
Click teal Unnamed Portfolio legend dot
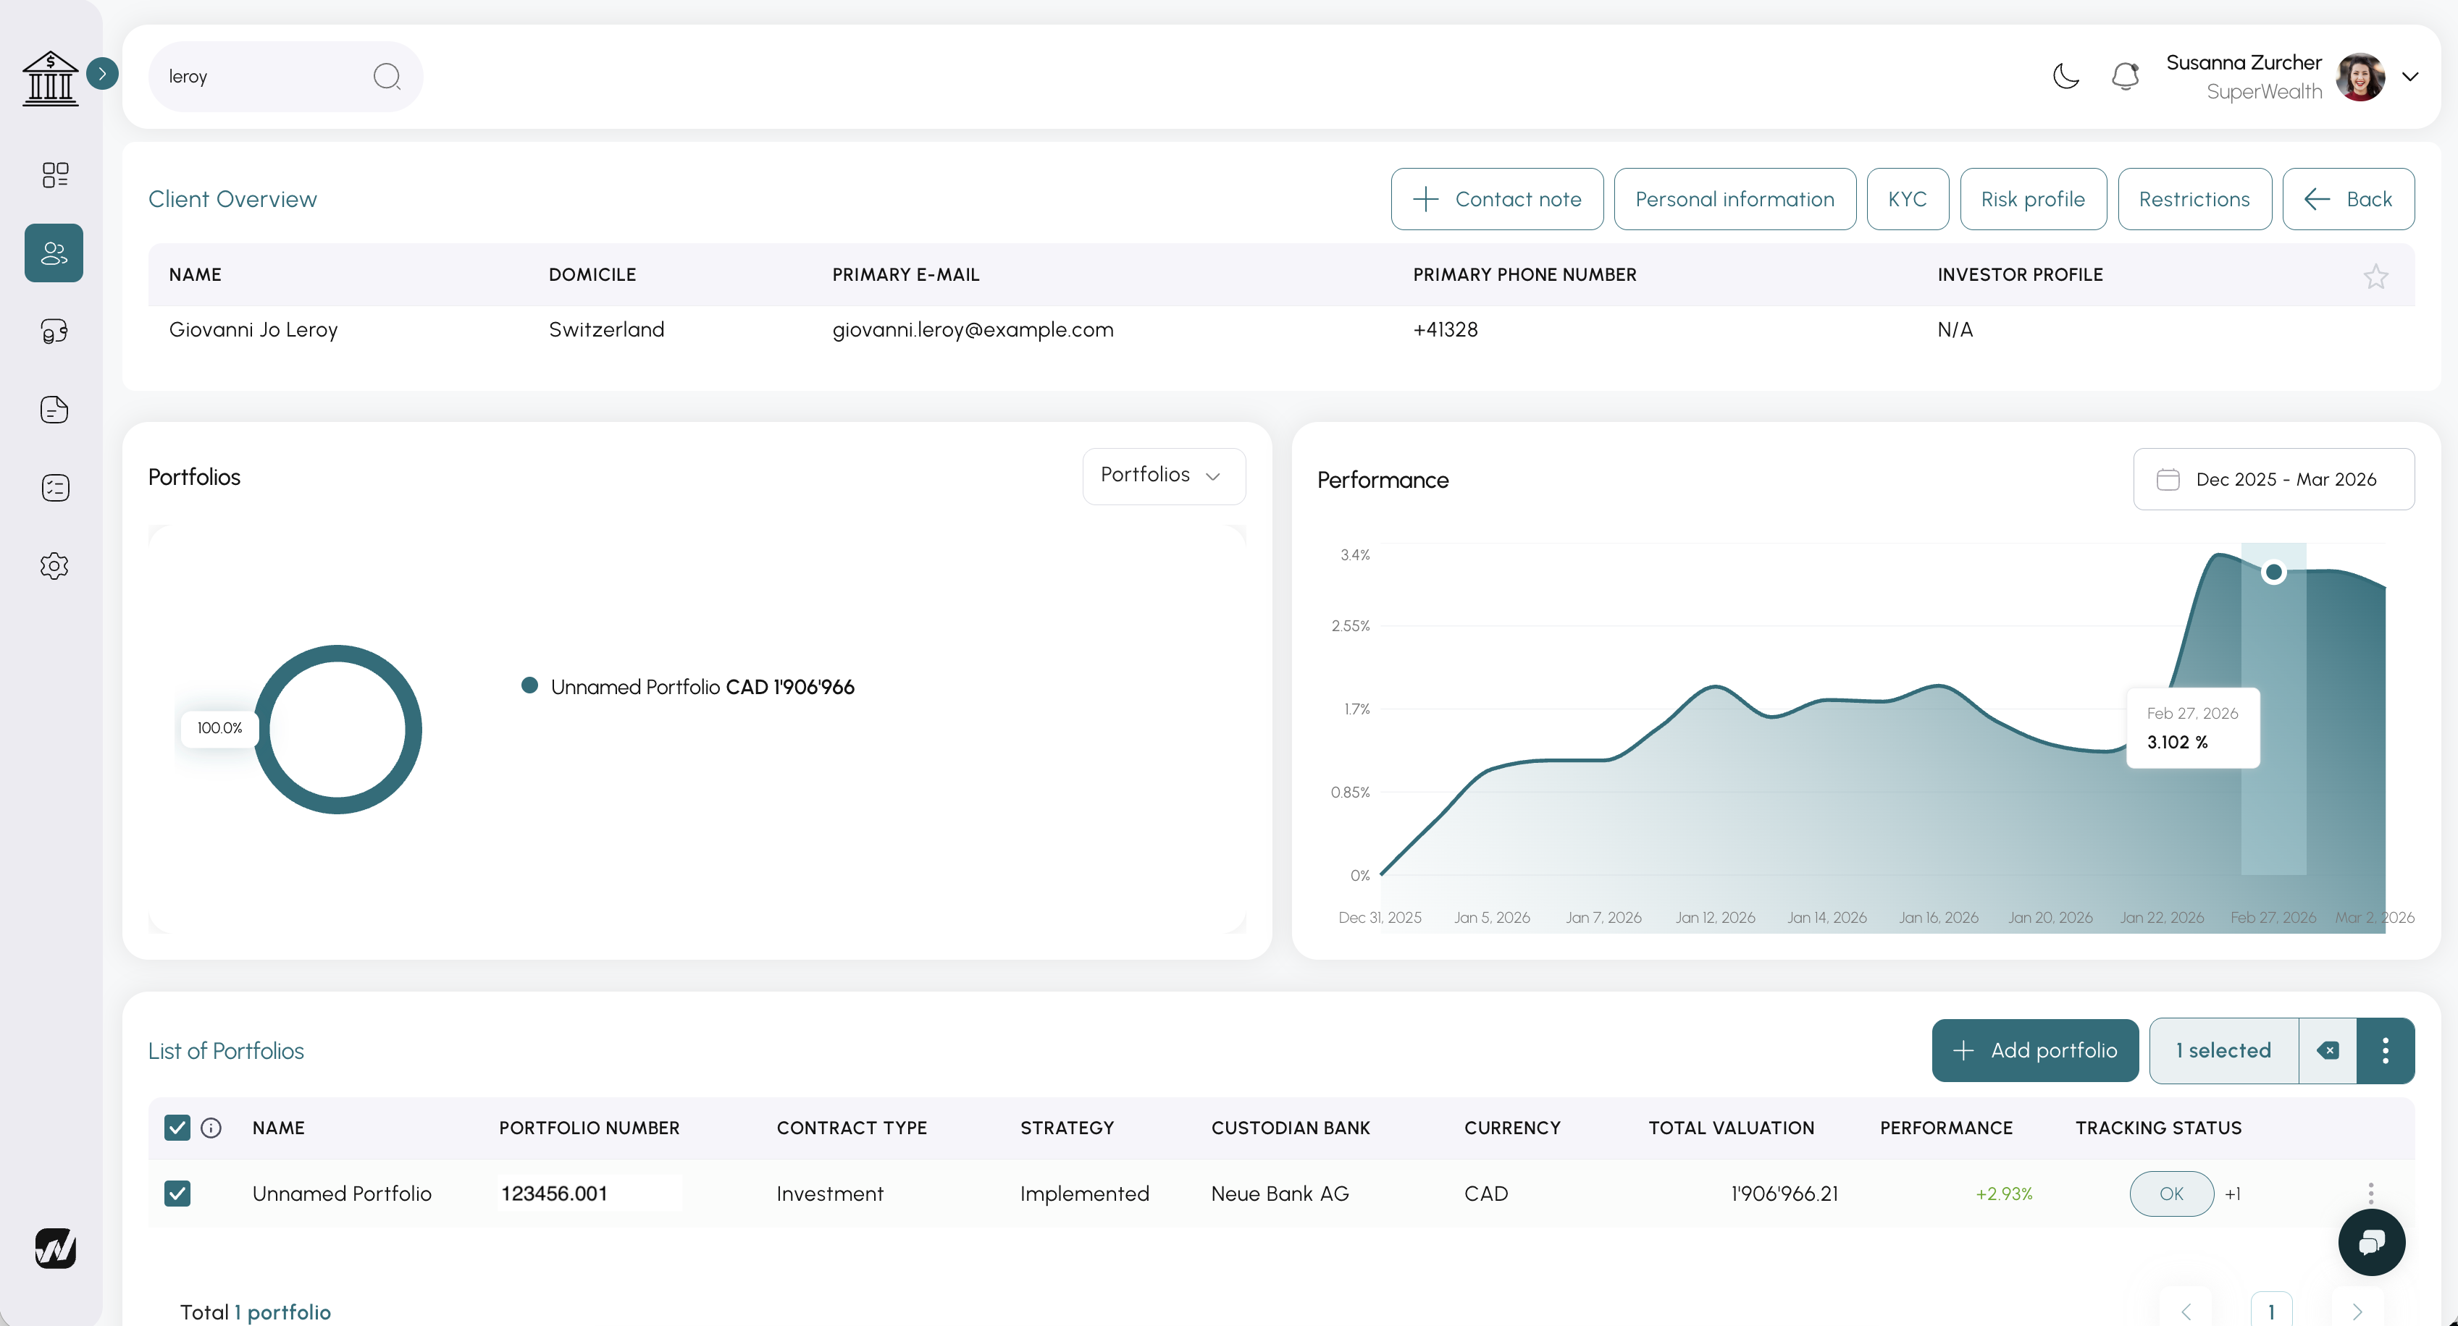(x=529, y=686)
